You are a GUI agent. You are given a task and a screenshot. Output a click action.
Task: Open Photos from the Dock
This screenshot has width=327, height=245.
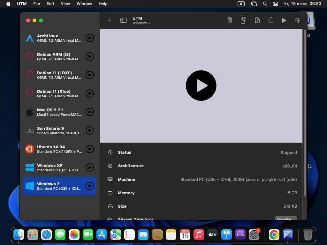tap(74, 235)
